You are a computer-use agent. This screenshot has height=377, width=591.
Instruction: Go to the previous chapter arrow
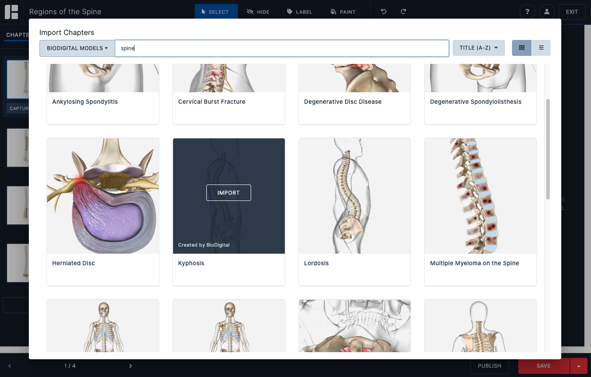pos(9,366)
